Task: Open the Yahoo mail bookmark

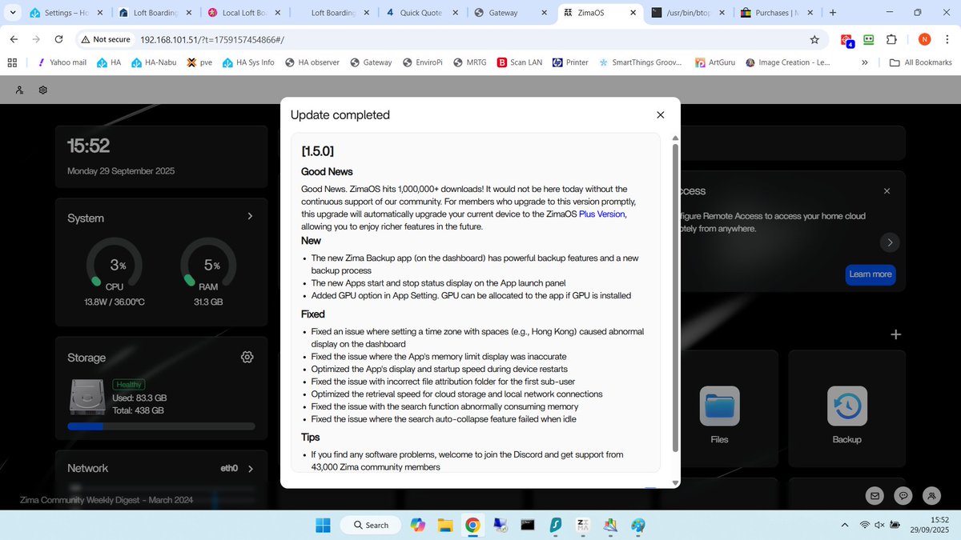Action: pyautogui.click(x=62, y=62)
